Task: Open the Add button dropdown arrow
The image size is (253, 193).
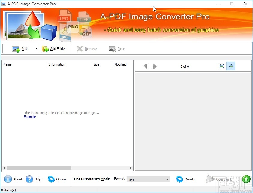Action: click(x=36, y=48)
